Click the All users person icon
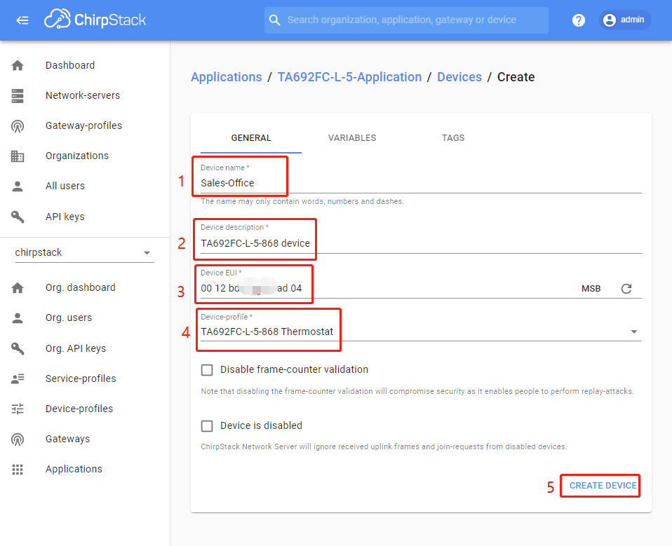Viewport: 672px width, 546px height. 18,186
